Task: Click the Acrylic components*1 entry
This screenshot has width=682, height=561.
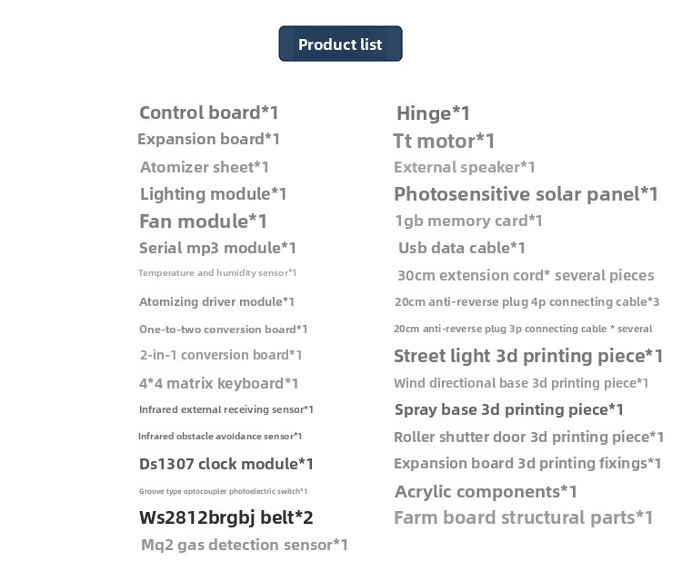Action: [486, 492]
